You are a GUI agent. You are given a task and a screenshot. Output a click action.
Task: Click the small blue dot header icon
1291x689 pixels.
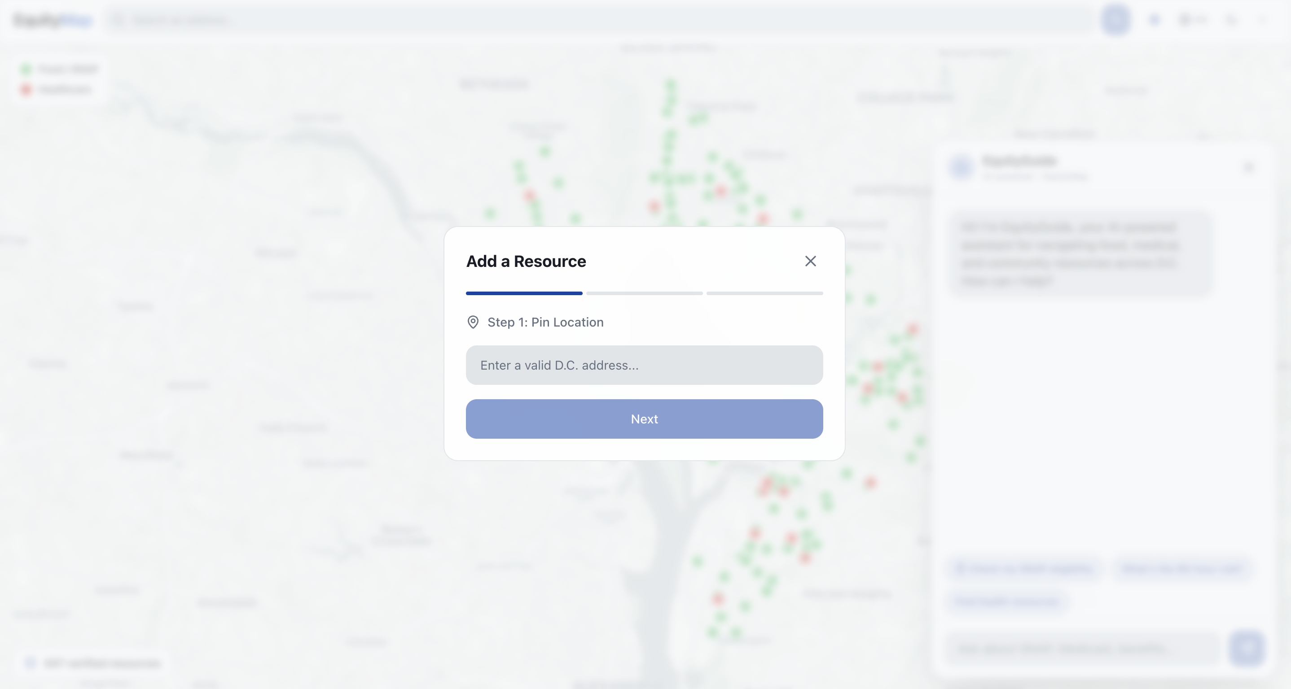[1154, 20]
